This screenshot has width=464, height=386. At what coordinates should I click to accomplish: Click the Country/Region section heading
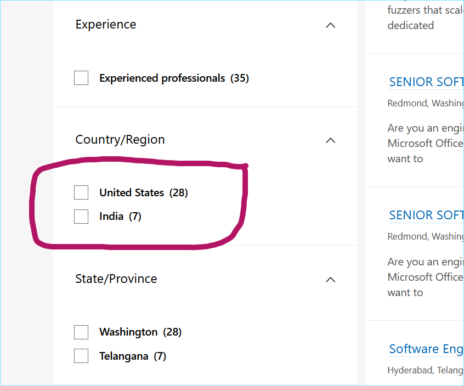coord(120,140)
